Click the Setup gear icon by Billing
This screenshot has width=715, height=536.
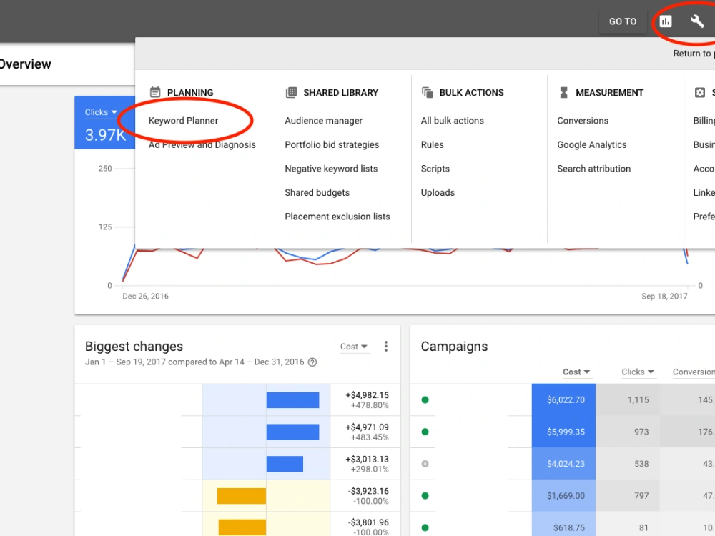click(x=699, y=92)
